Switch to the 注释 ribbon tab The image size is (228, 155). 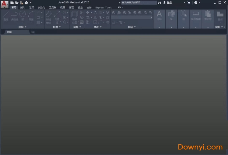pyautogui.click(x=31, y=7)
